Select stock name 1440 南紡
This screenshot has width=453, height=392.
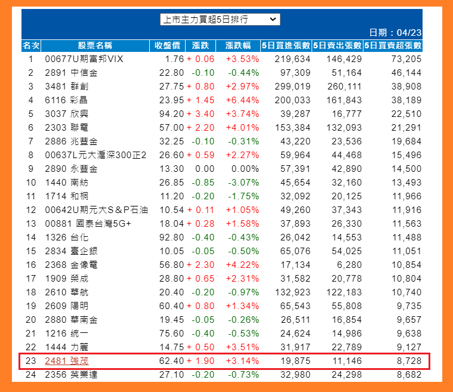pos(66,183)
